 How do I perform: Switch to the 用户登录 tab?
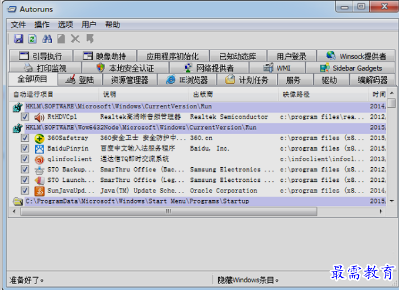[292, 56]
